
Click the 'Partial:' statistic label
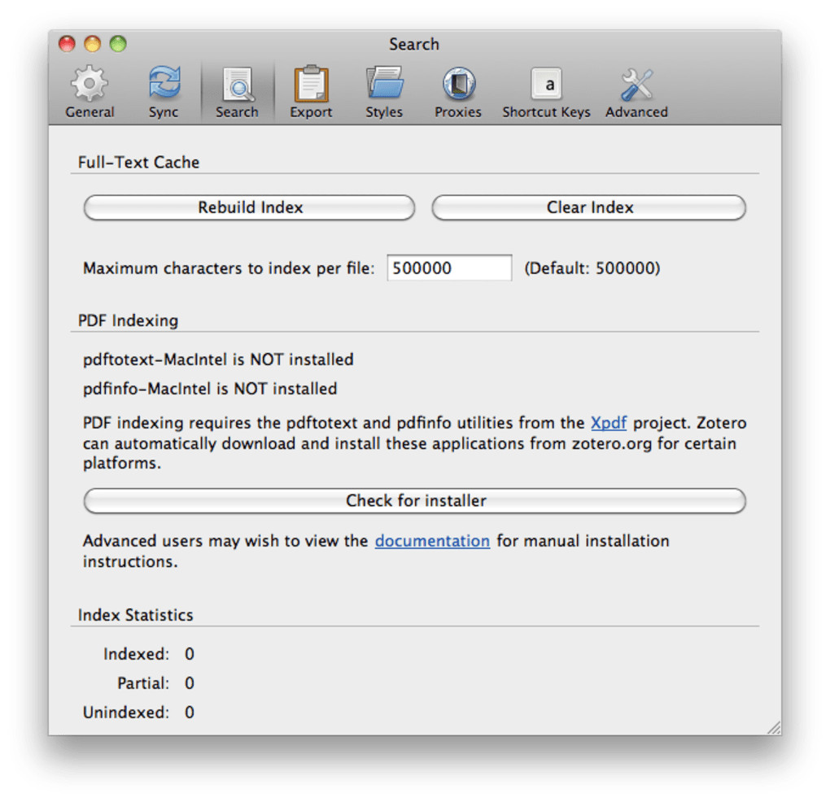pos(143,683)
